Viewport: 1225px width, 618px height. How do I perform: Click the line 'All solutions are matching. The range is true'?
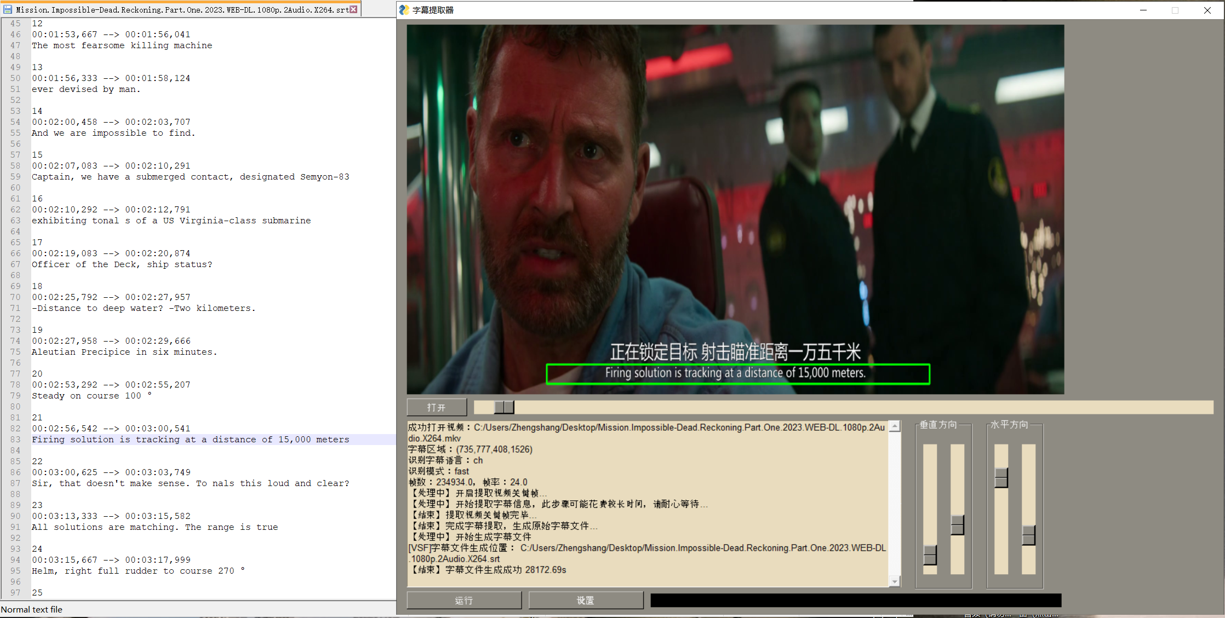click(154, 527)
